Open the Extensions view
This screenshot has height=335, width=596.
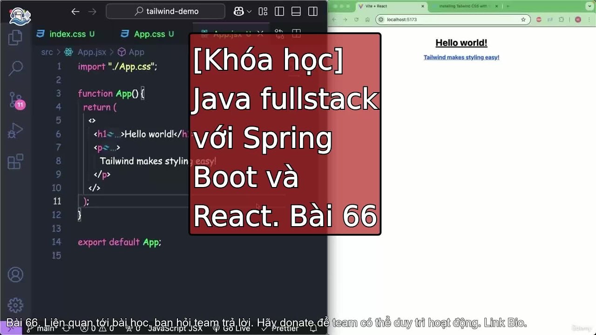(15, 161)
